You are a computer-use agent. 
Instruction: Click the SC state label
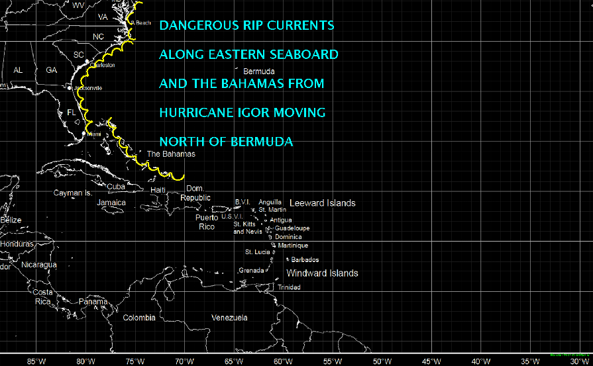pyautogui.click(x=79, y=55)
